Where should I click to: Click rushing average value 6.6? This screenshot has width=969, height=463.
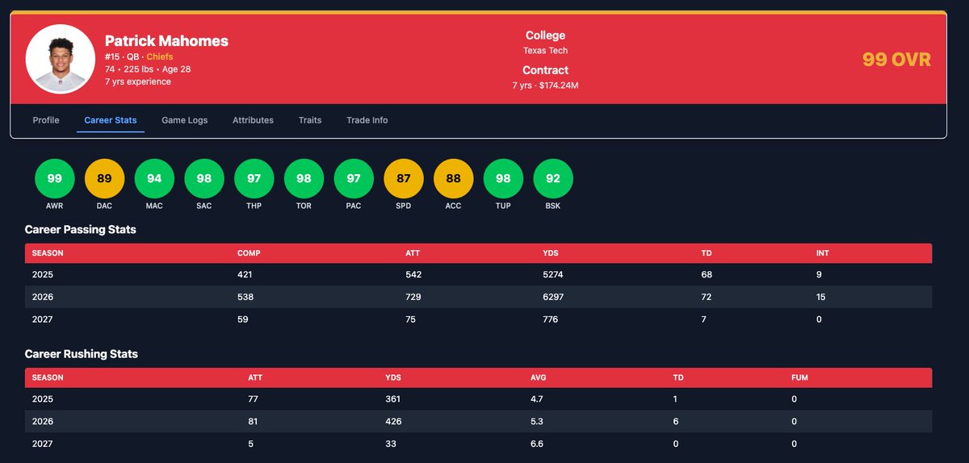pos(535,443)
